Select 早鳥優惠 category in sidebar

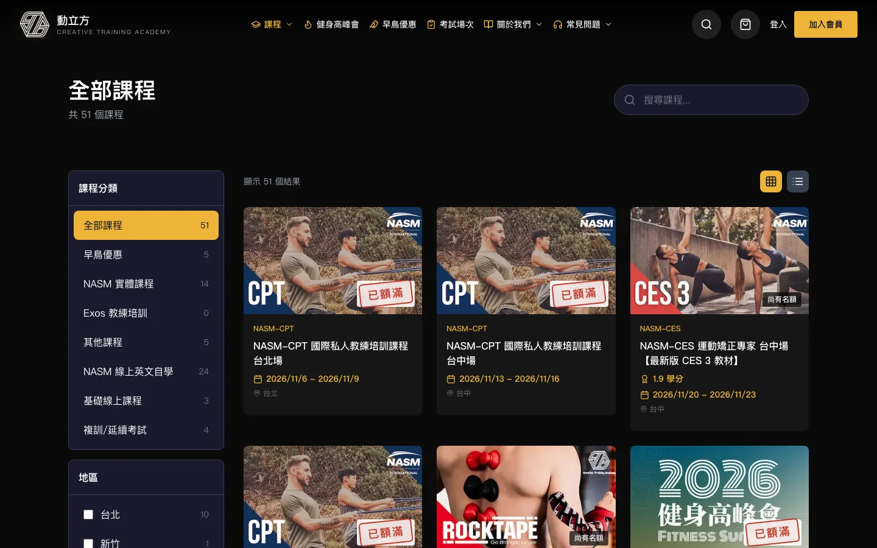(x=146, y=255)
